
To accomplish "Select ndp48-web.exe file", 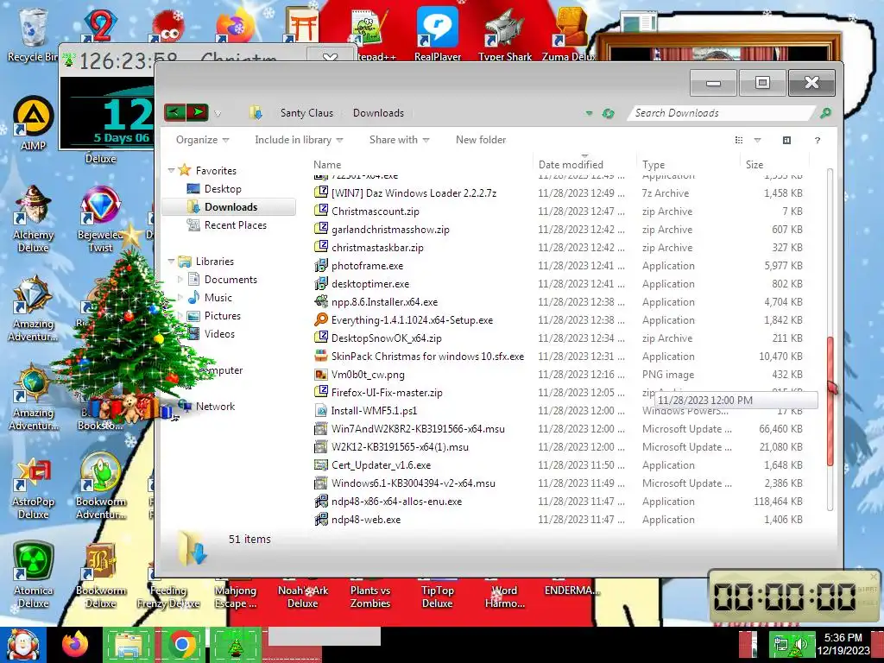I will pyautogui.click(x=366, y=519).
